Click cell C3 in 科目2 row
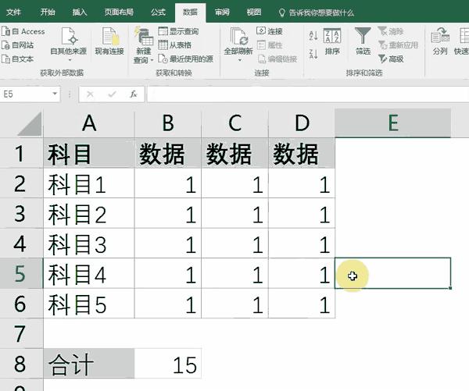Viewport: 469px width, 391px height. pos(234,214)
